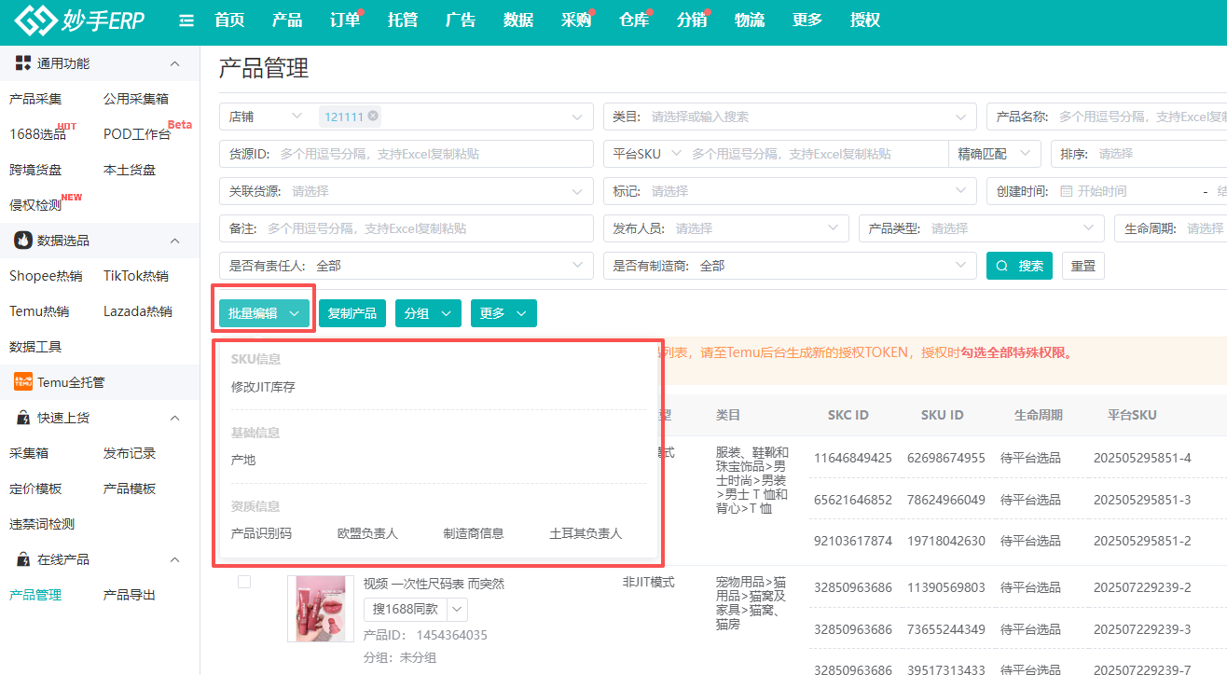Tick the checkbox beside the lipstick product

click(244, 582)
